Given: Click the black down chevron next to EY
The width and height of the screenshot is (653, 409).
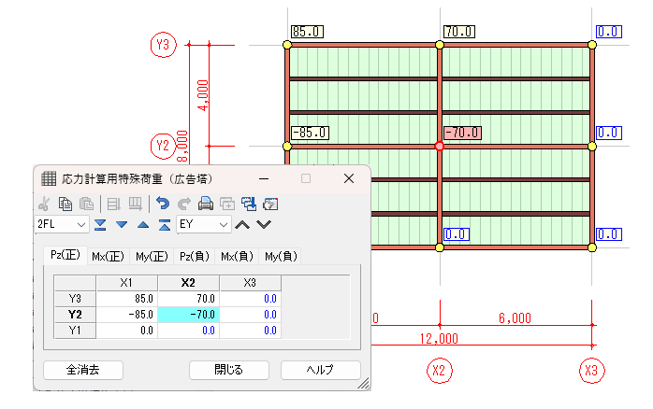Looking at the screenshot, I should click(x=264, y=225).
